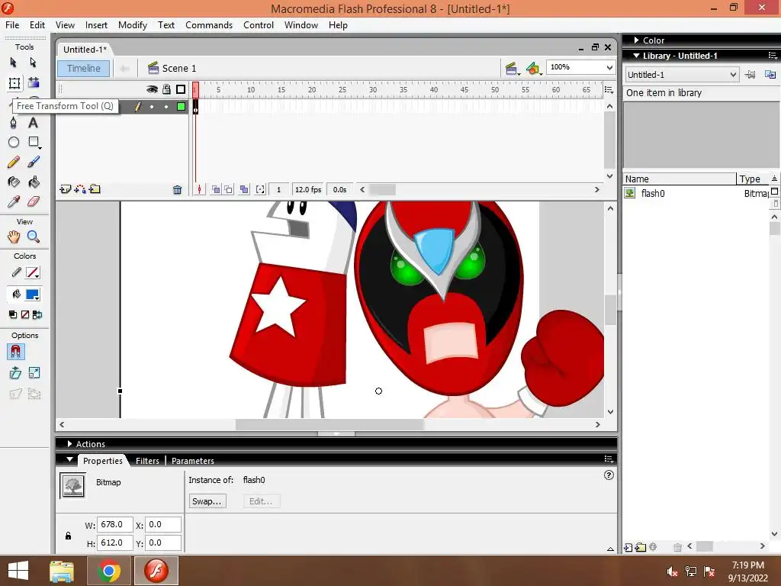Open the Modify menu
This screenshot has width=781, height=586.
pyautogui.click(x=133, y=25)
